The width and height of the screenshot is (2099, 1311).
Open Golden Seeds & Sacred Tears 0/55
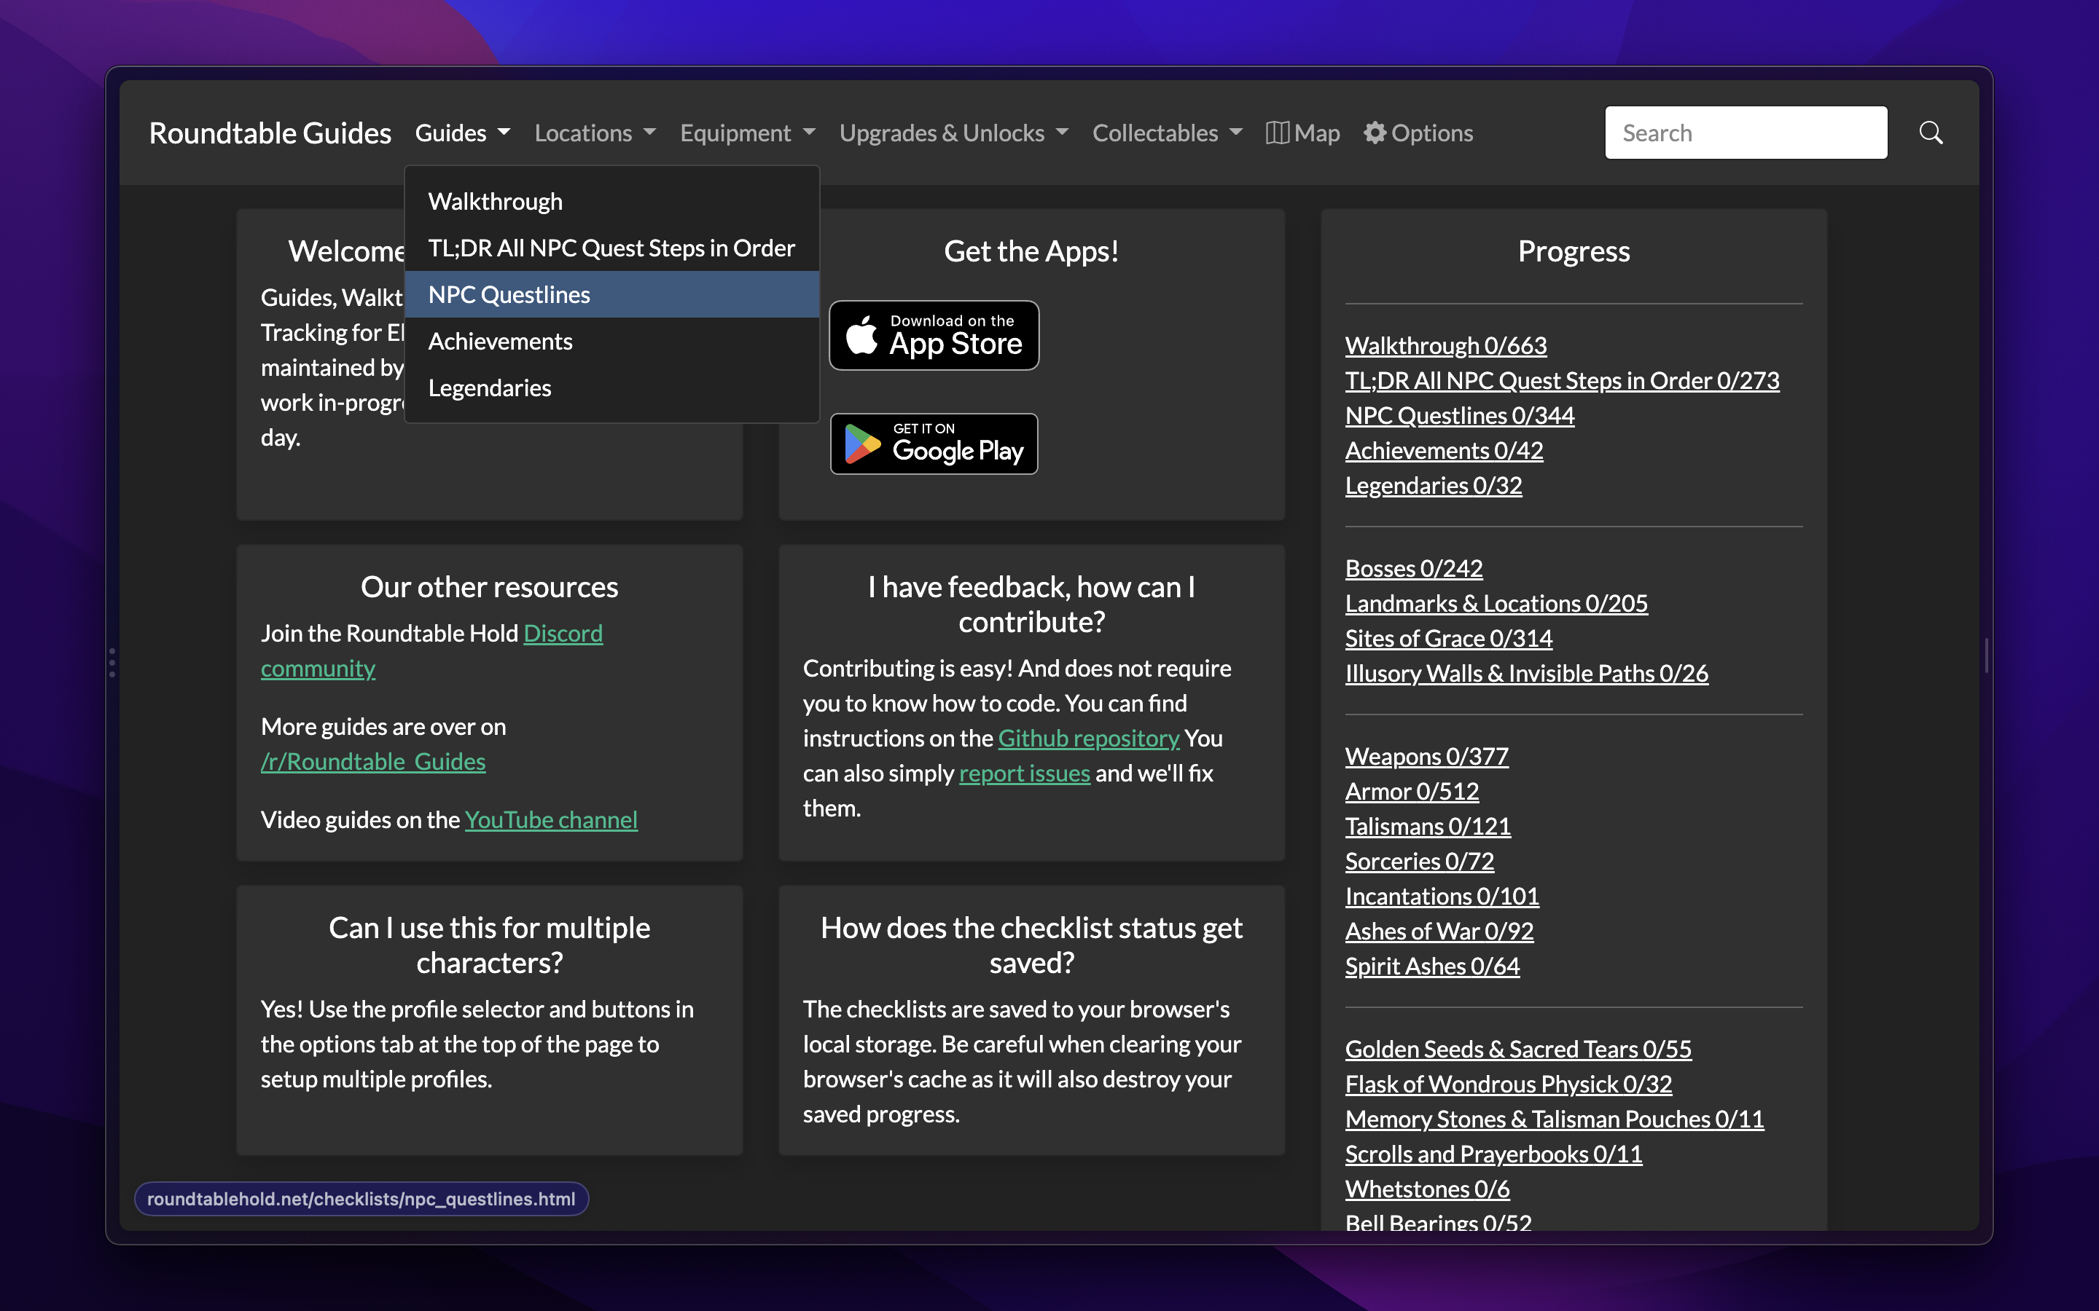tap(1518, 1049)
